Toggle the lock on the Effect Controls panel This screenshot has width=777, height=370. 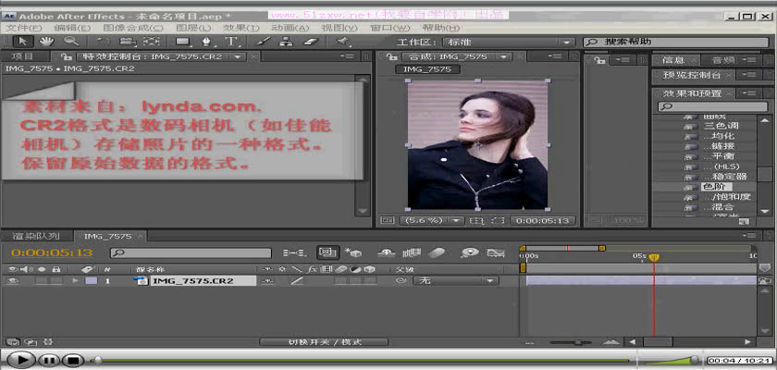click(x=68, y=57)
